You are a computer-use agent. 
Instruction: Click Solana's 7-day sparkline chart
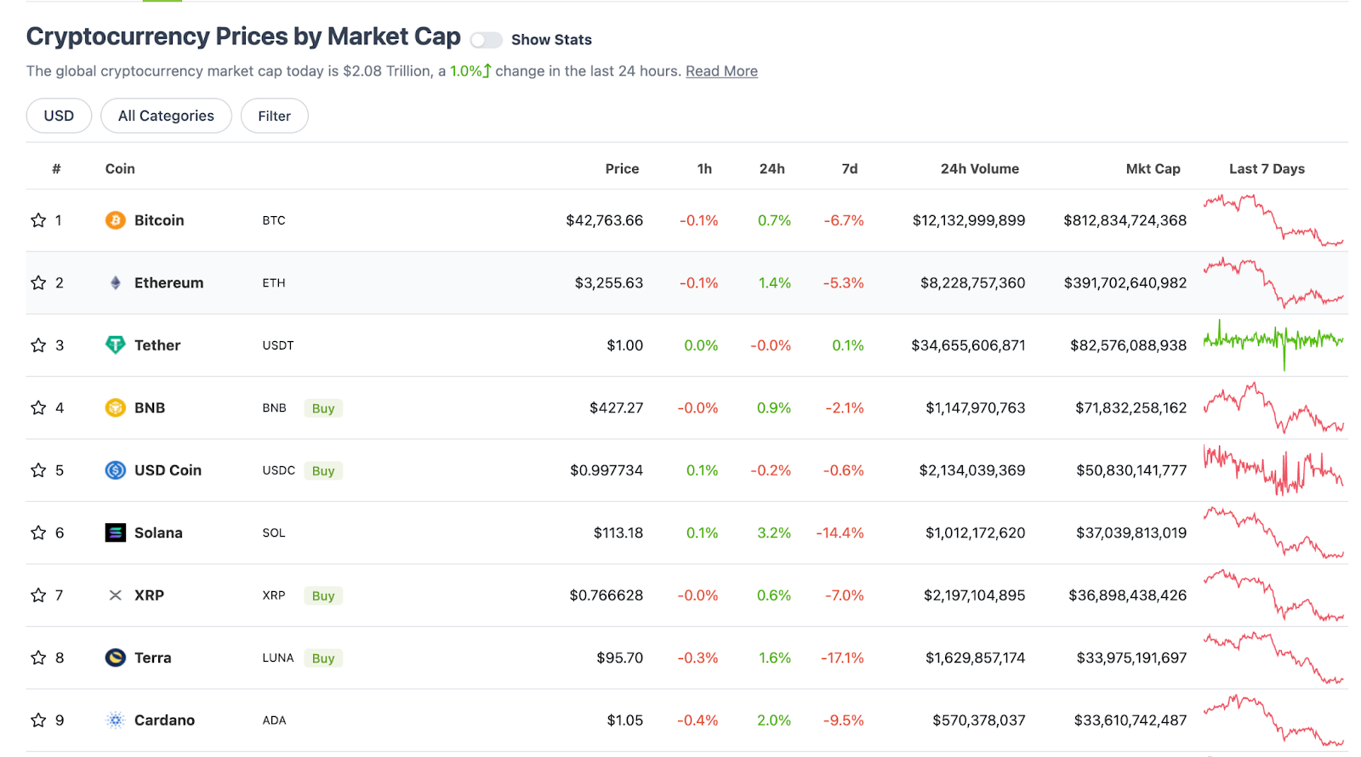[1273, 532]
